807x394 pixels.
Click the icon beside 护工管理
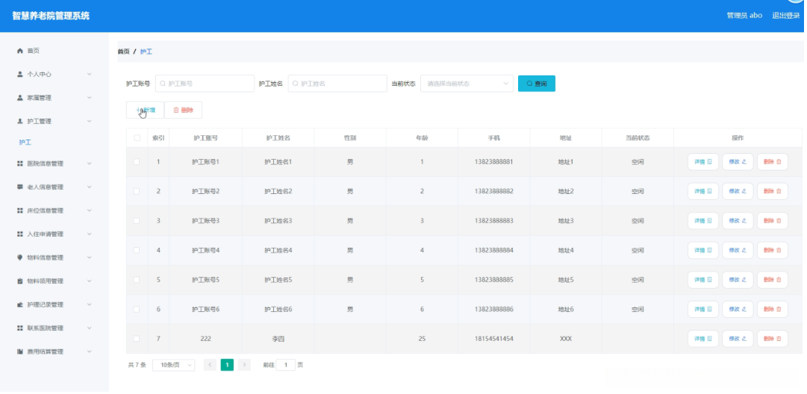pos(20,122)
